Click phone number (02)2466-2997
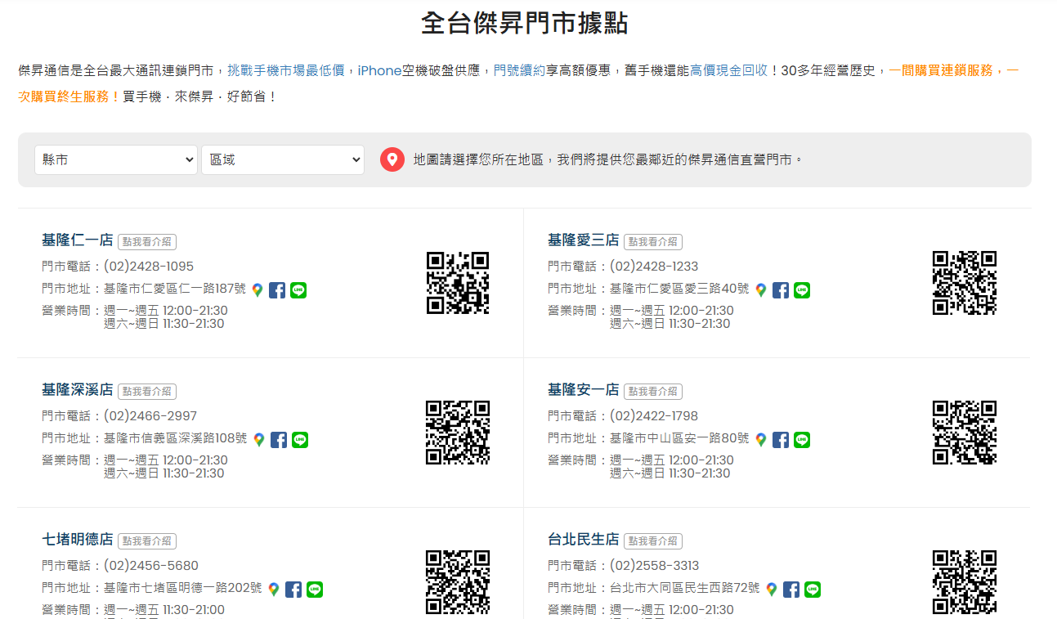The image size is (1057, 619). (x=150, y=416)
